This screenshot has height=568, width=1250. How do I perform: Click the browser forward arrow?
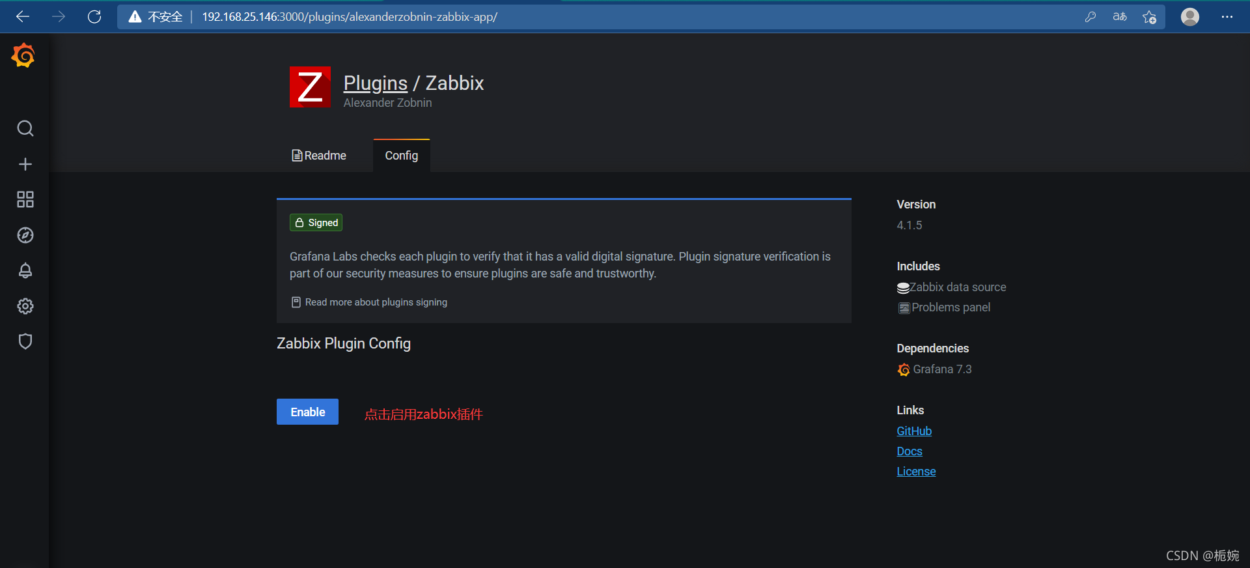point(59,17)
